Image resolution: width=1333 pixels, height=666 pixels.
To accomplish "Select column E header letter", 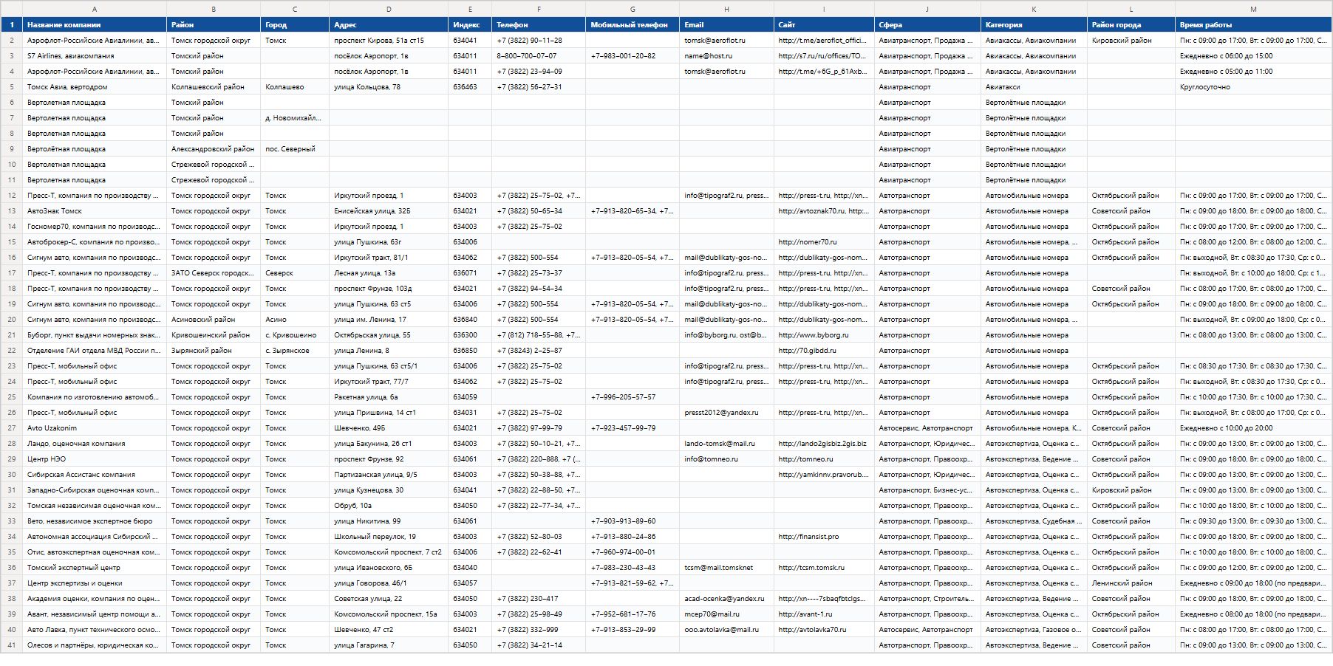I will (470, 9).
